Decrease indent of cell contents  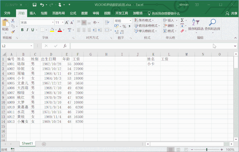pos(95,30)
